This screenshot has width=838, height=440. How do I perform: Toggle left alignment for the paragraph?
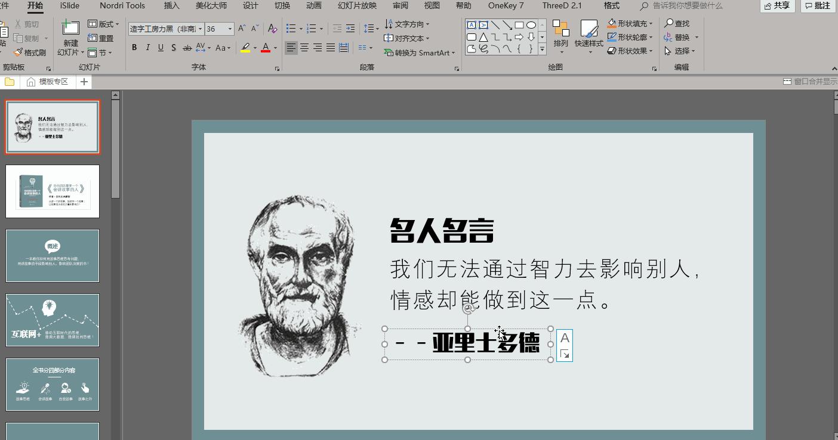click(291, 48)
